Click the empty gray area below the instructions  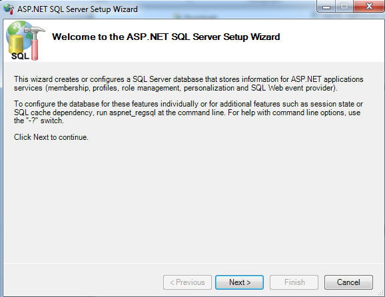pyautogui.click(x=192, y=201)
